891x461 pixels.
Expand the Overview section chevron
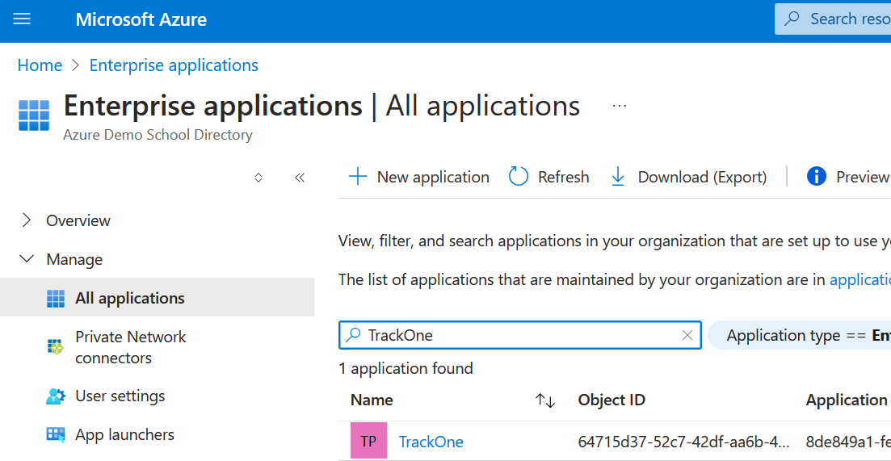pyautogui.click(x=26, y=220)
